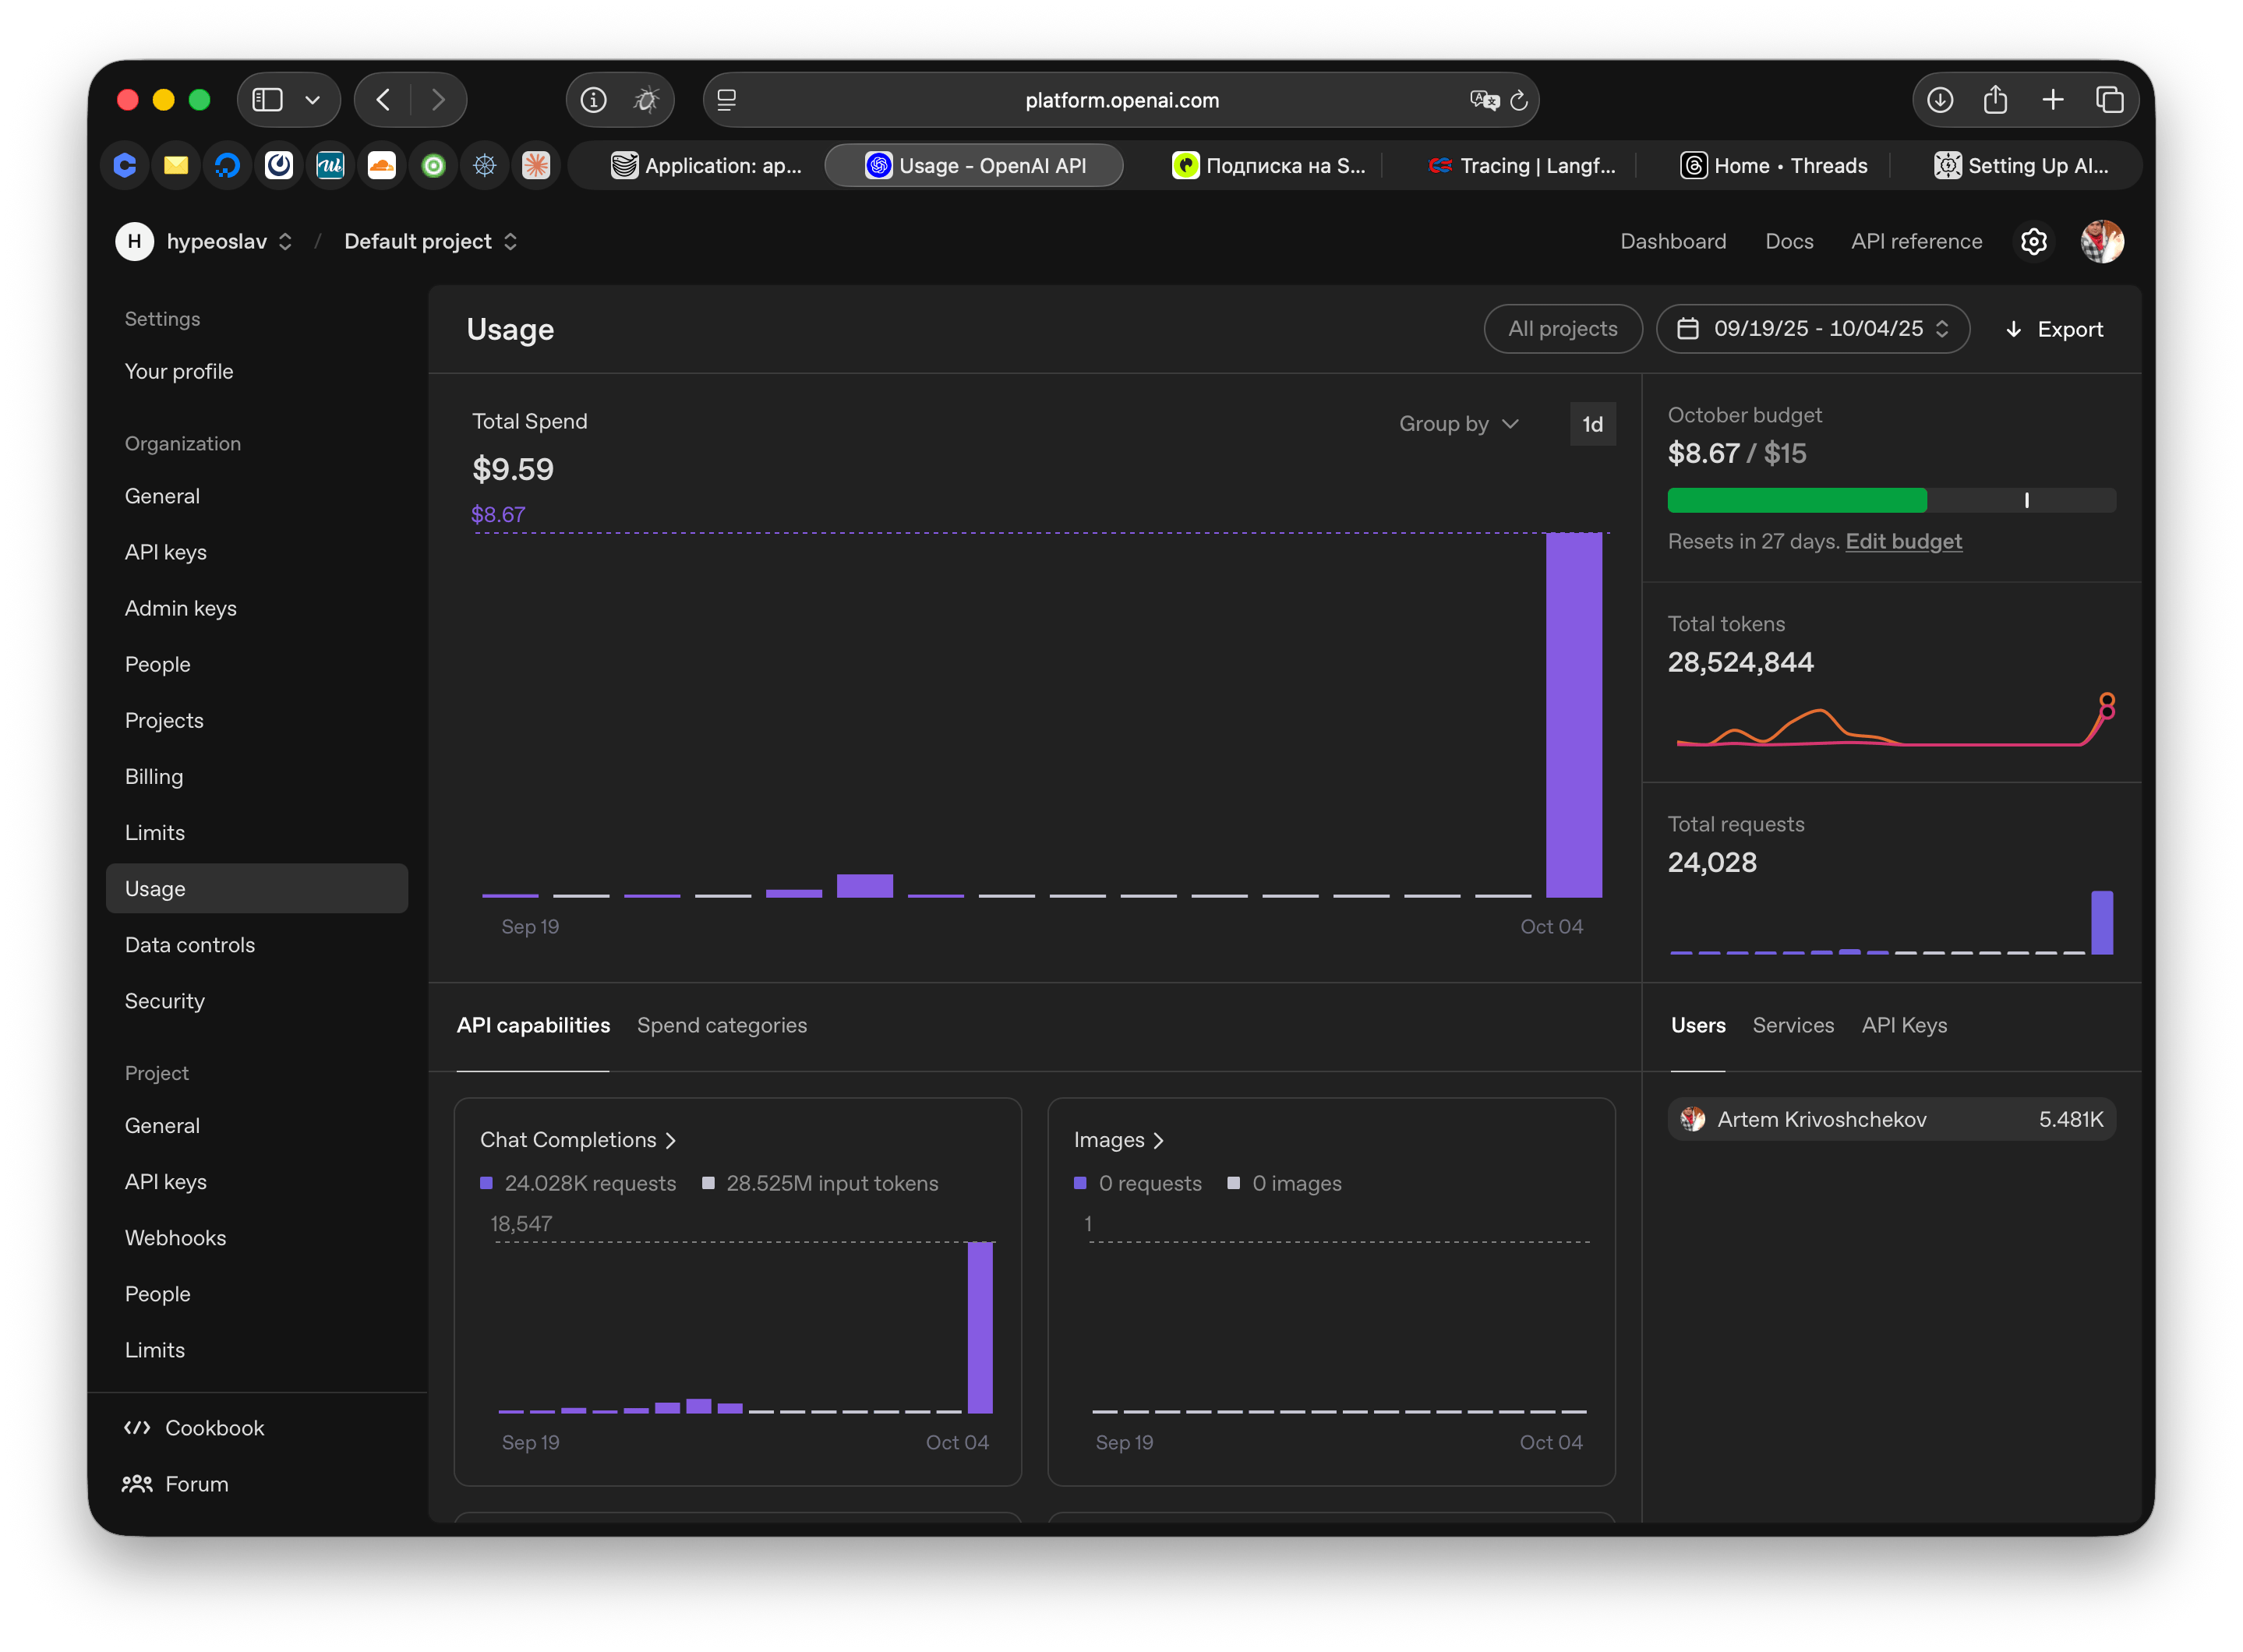Viewport: 2243px width, 1652px height.
Task: Click the Export button
Action: click(2054, 329)
